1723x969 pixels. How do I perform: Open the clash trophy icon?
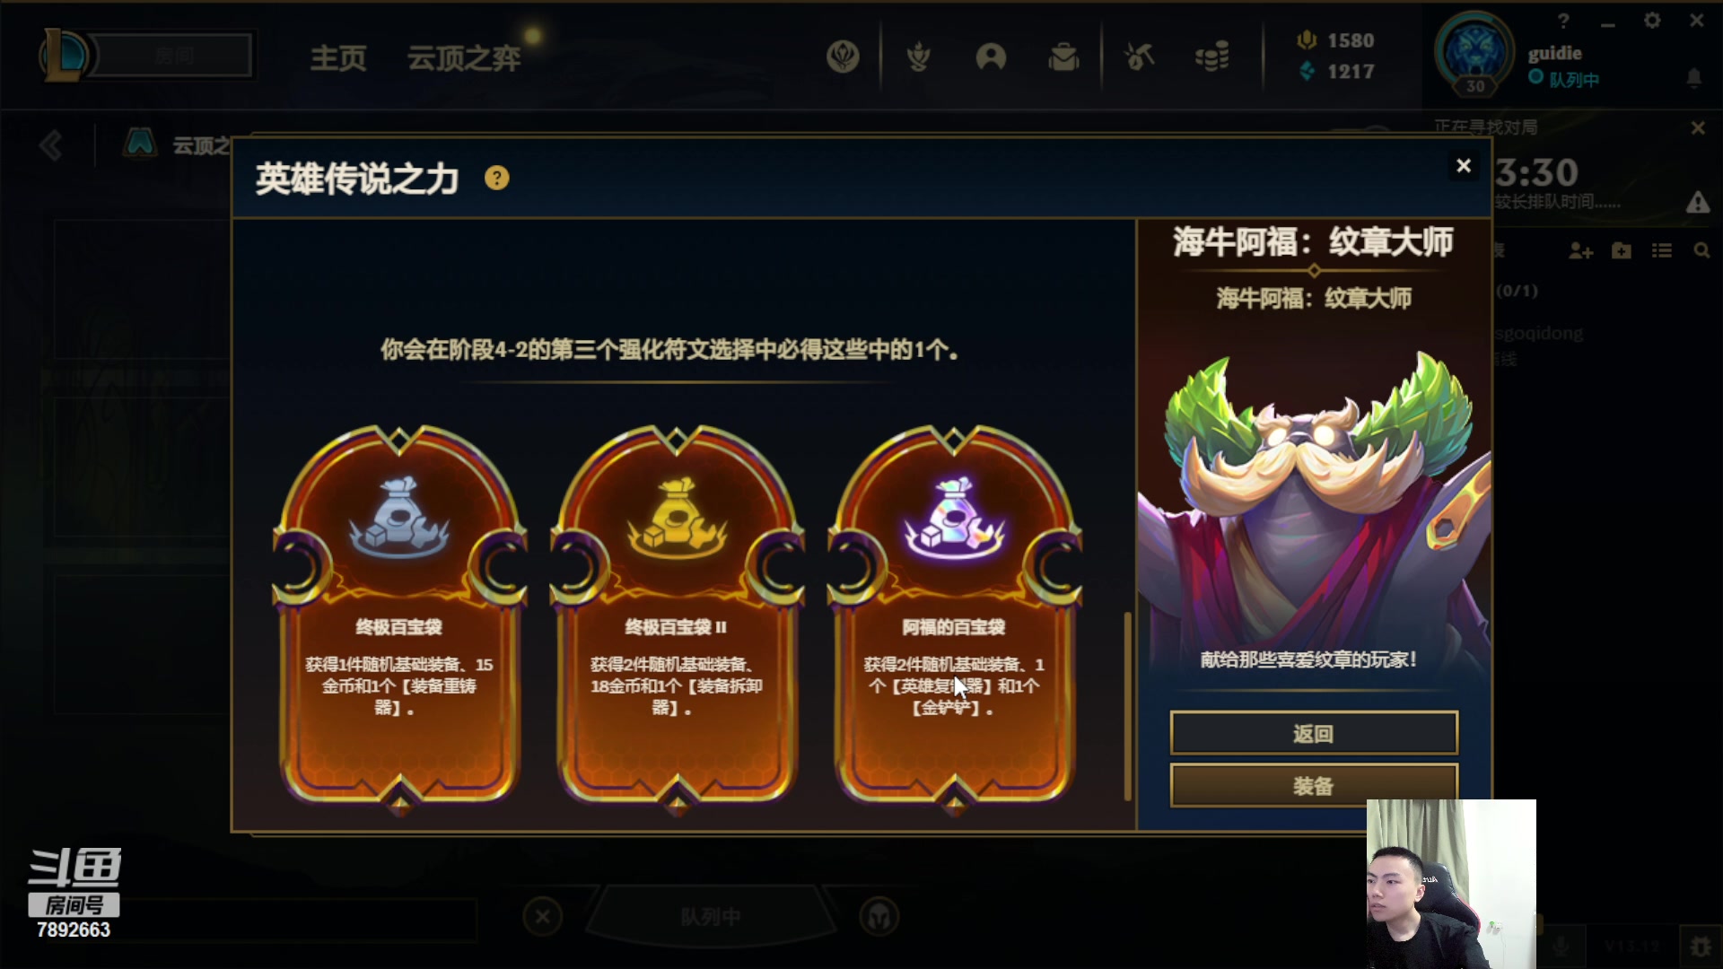pos(918,57)
